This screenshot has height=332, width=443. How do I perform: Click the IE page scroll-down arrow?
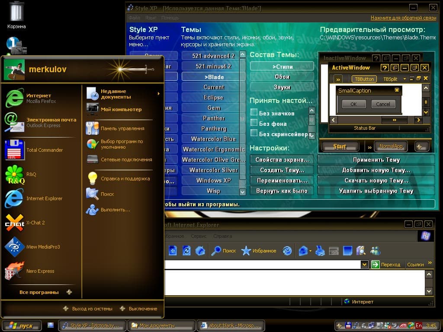429,291
